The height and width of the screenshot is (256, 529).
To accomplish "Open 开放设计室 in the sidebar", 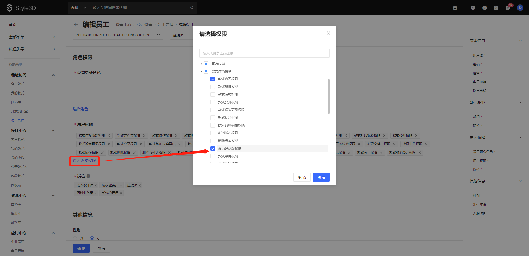I will click(19, 111).
